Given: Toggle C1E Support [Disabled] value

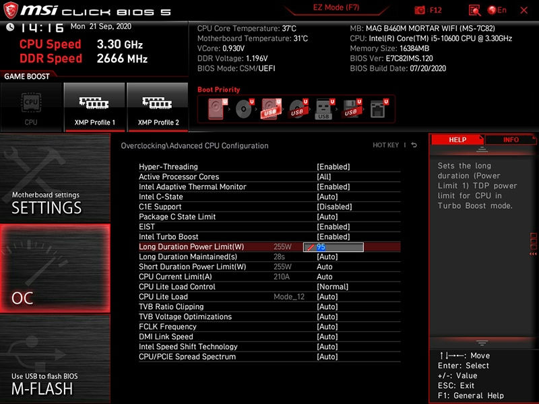Looking at the screenshot, I should tap(334, 207).
